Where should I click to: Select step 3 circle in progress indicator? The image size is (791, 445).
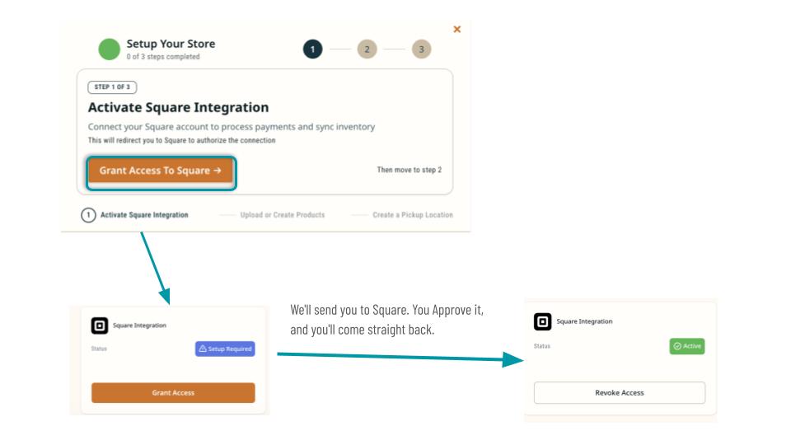pos(422,49)
